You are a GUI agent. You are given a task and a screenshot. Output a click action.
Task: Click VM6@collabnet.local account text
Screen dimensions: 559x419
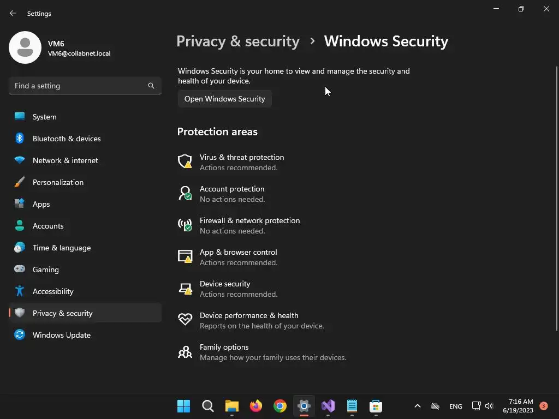pyautogui.click(x=79, y=53)
